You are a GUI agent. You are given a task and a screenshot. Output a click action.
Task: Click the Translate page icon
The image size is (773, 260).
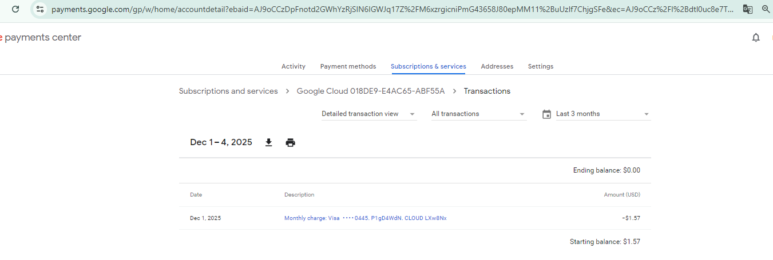click(747, 9)
